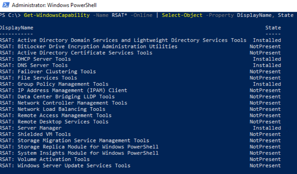Click NotPresent state for File Services Tools
The width and height of the screenshot is (297, 174).
point(265,78)
